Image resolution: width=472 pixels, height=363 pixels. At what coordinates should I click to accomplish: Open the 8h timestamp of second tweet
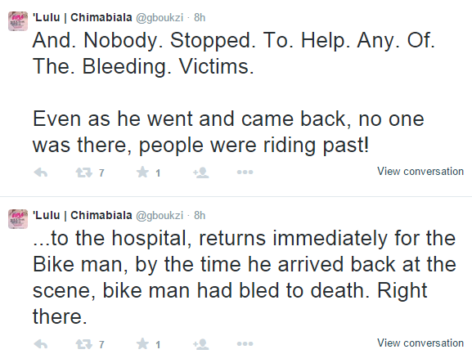coord(200,215)
